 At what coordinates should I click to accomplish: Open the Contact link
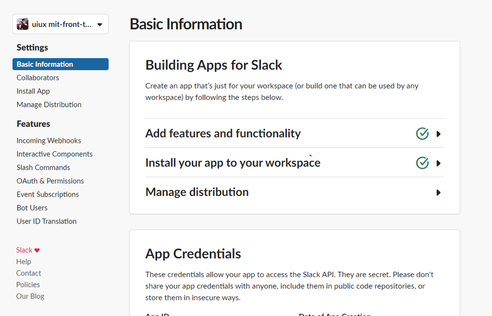pyautogui.click(x=29, y=273)
